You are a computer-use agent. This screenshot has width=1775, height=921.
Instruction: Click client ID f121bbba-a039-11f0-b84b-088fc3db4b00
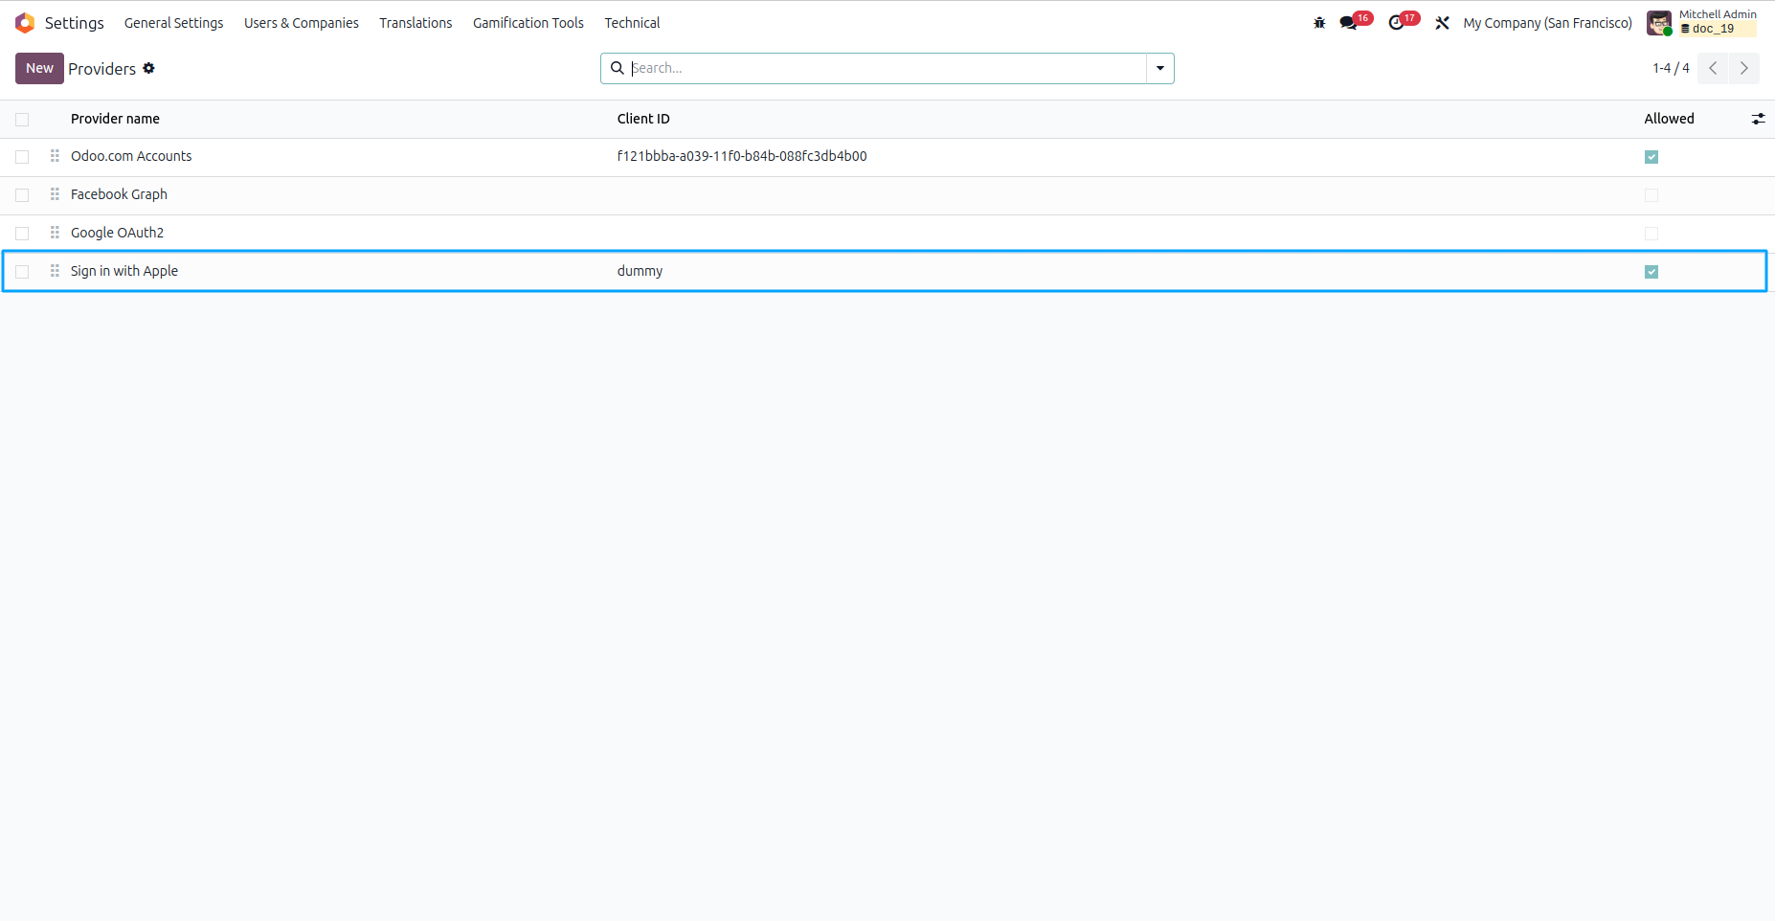pyautogui.click(x=742, y=156)
